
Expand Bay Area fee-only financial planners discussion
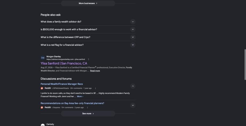133,105
